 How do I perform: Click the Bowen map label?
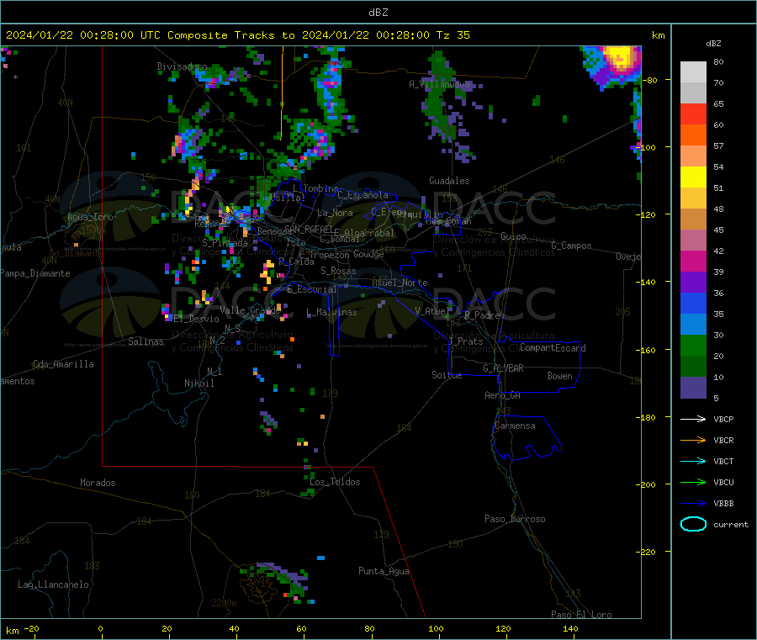tap(560, 376)
